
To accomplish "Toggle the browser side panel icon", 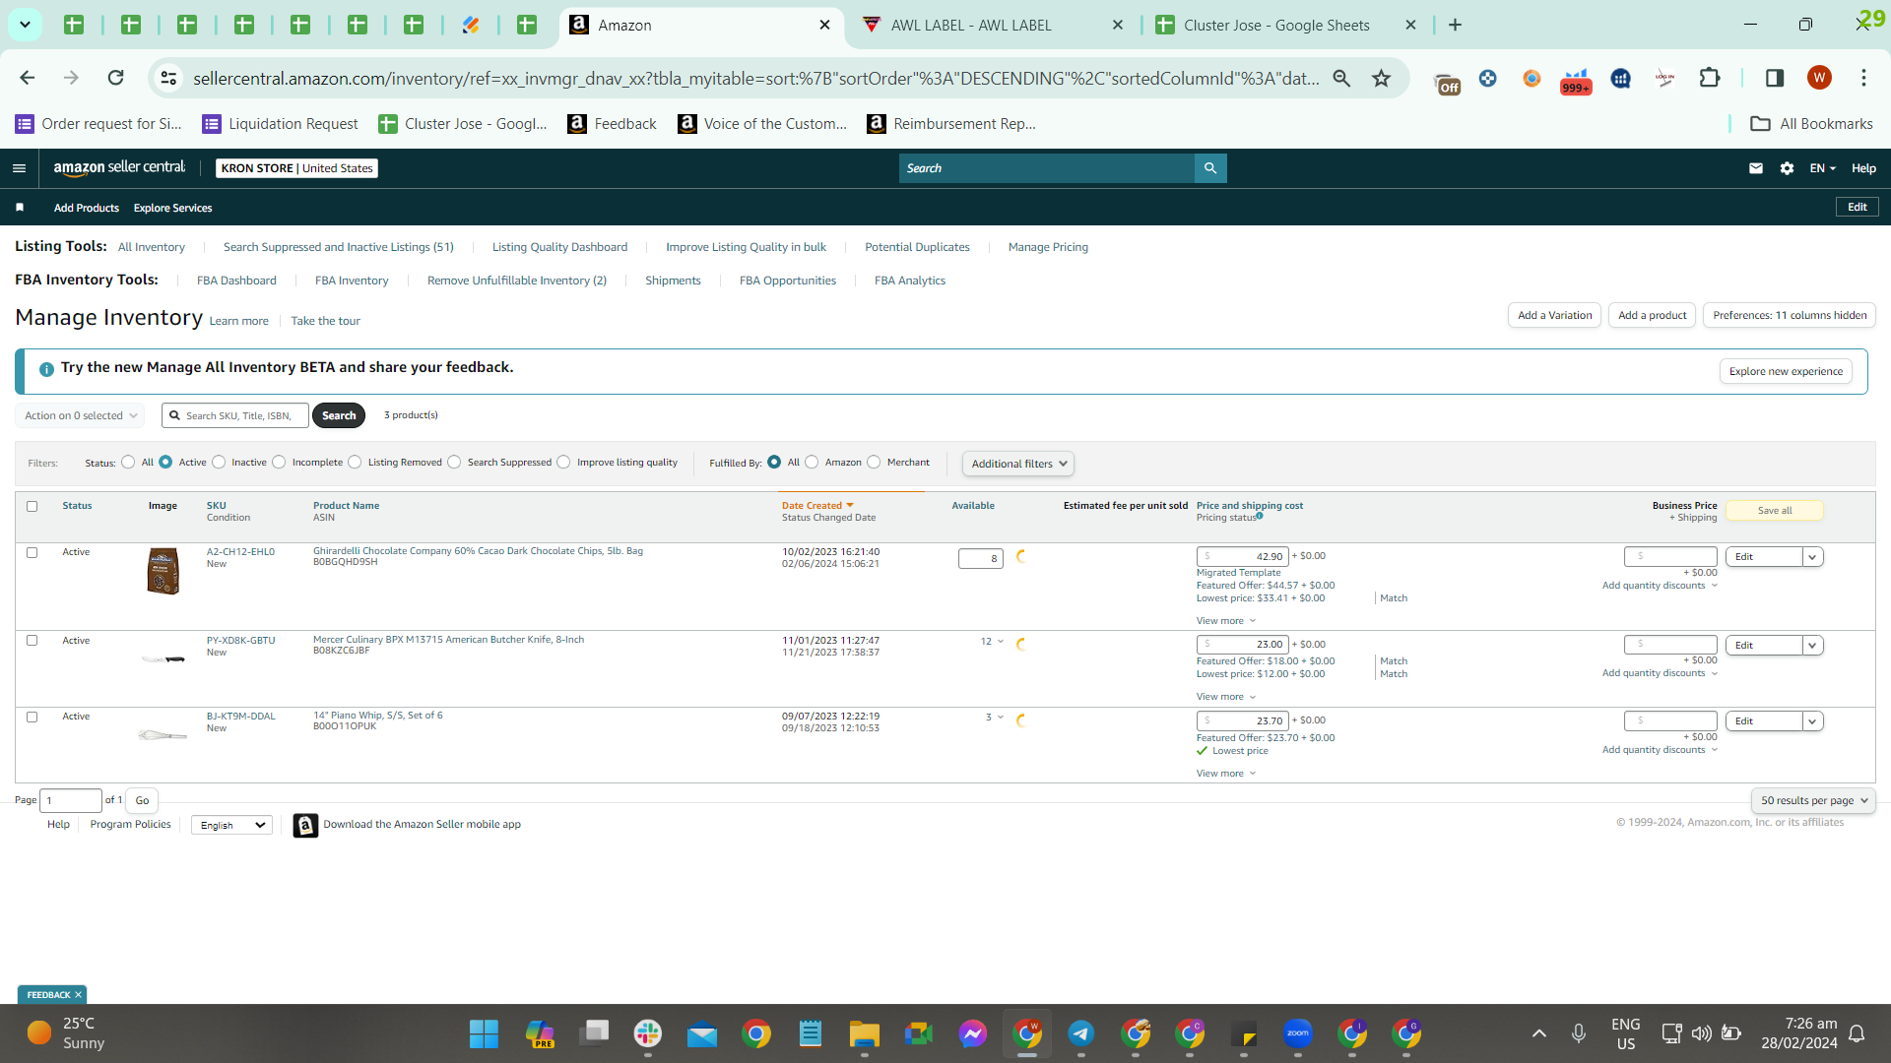I will pyautogui.click(x=1775, y=78).
